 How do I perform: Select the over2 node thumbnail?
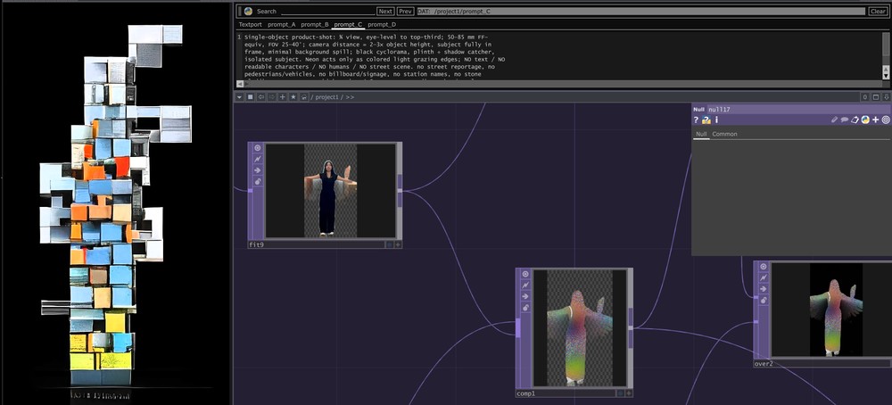click(831, 310)
